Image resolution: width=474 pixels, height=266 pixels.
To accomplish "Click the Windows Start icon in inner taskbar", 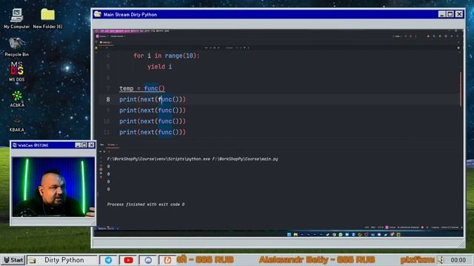I will [289, 234].
